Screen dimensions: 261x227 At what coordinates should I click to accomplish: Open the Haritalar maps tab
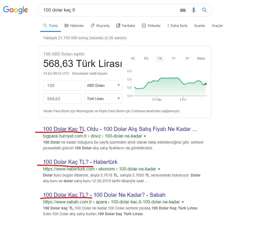pyautogui.click(x=126, y=26)
